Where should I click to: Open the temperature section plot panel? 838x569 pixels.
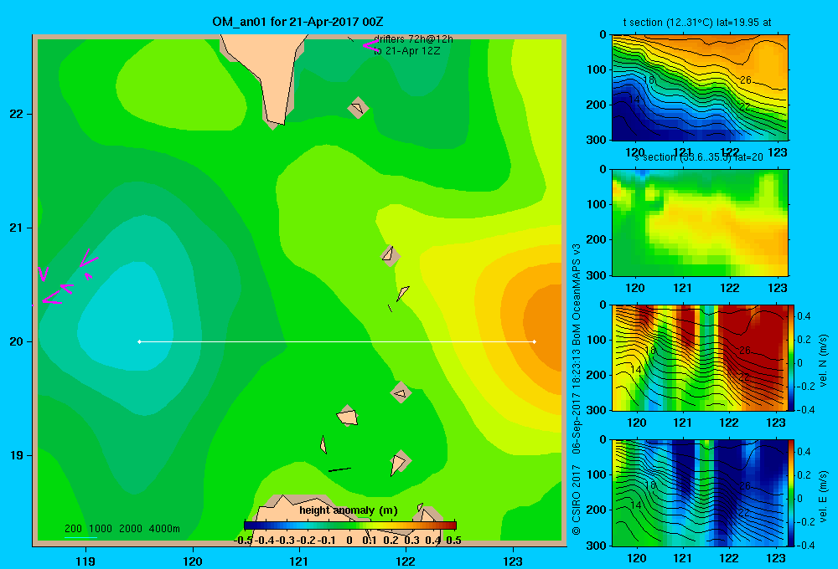[x=700, y=88]
